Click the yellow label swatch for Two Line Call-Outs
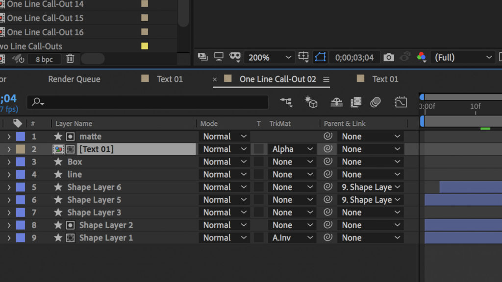 145,46
